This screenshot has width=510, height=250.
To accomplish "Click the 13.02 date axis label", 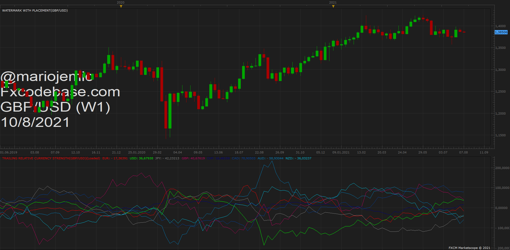I will click(361, 152).
